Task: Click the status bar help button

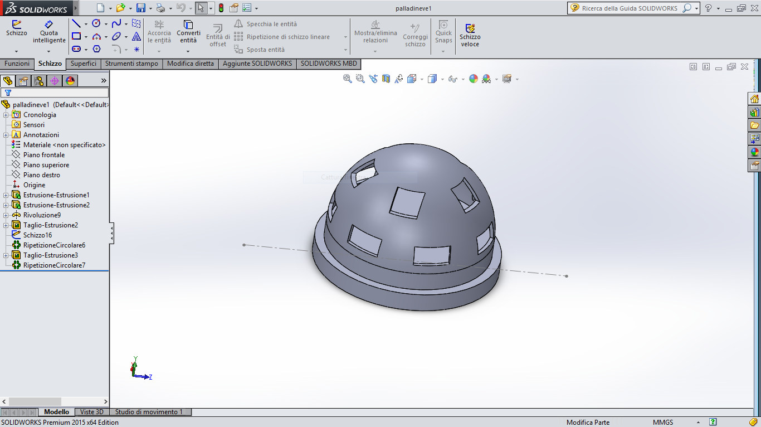Action: (713, 422)
